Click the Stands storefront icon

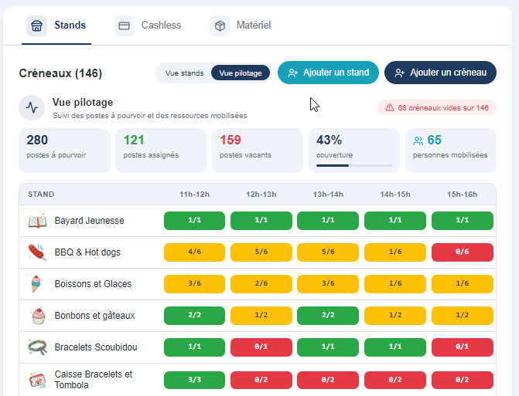[x=36, y=25]
